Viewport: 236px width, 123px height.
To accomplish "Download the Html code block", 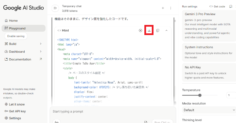I will (149, 30).
